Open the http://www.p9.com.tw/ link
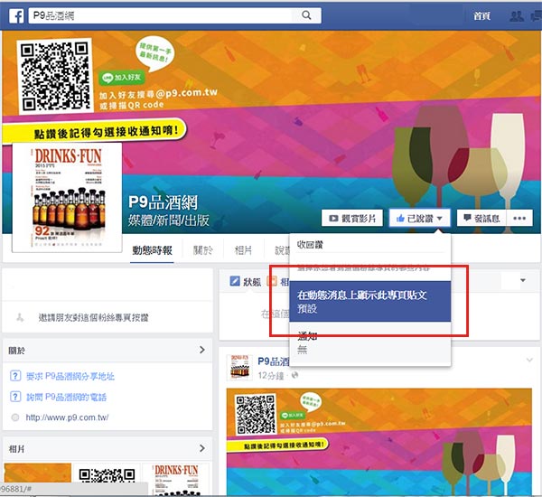The image size is (542, 497). pyautogui.click(x=67, y=417)
